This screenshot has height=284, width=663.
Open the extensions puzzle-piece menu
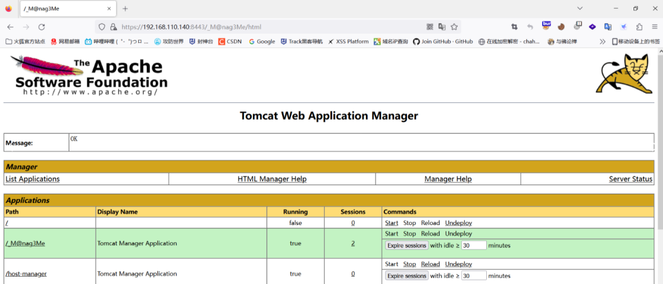639,26
